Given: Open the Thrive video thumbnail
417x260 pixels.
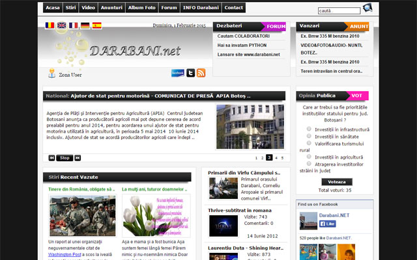Looking at the screenshot, I should coord(223,226).
